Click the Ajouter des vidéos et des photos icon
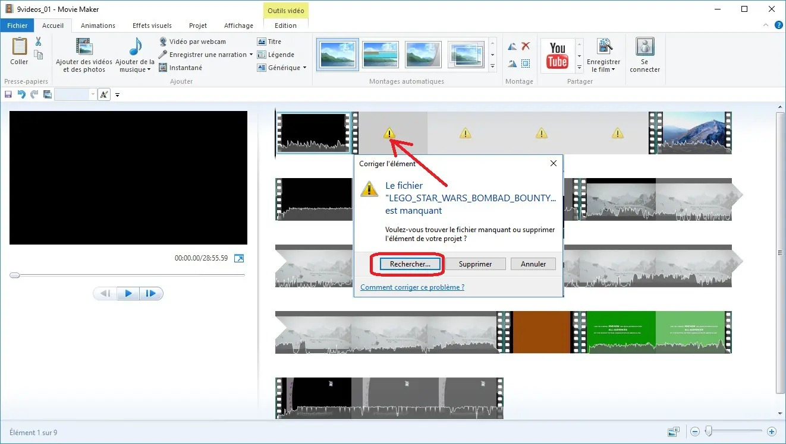The image size is (786, 444). coord(84,47)
